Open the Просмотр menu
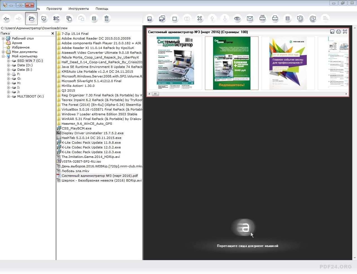 54,9
